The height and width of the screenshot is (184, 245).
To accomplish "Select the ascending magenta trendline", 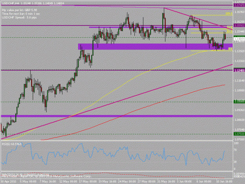I will point(117,102).
